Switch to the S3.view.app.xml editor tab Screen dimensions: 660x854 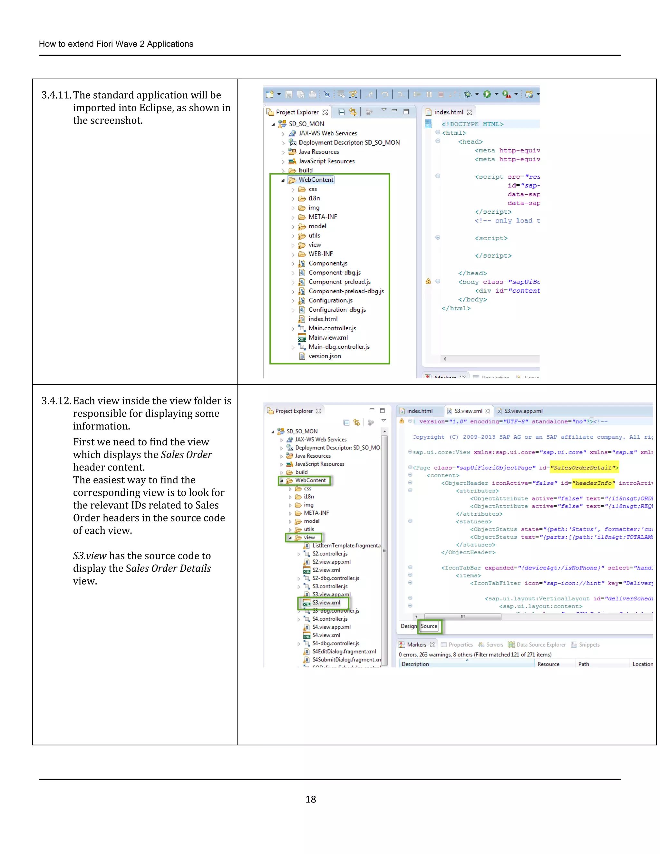pyautogui.click(x=523, y=411)
